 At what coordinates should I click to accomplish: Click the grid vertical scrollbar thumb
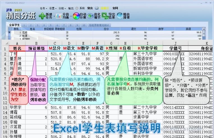(x=204, y=33)
